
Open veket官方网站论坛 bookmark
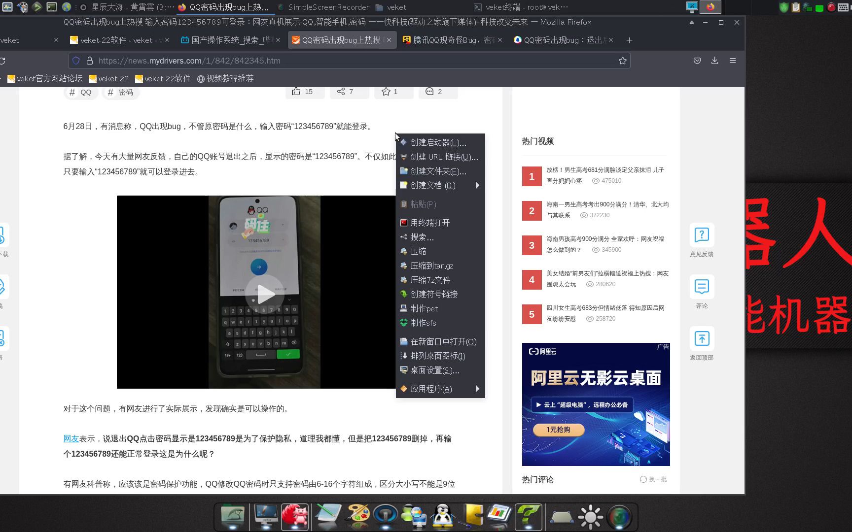point(45,78)
